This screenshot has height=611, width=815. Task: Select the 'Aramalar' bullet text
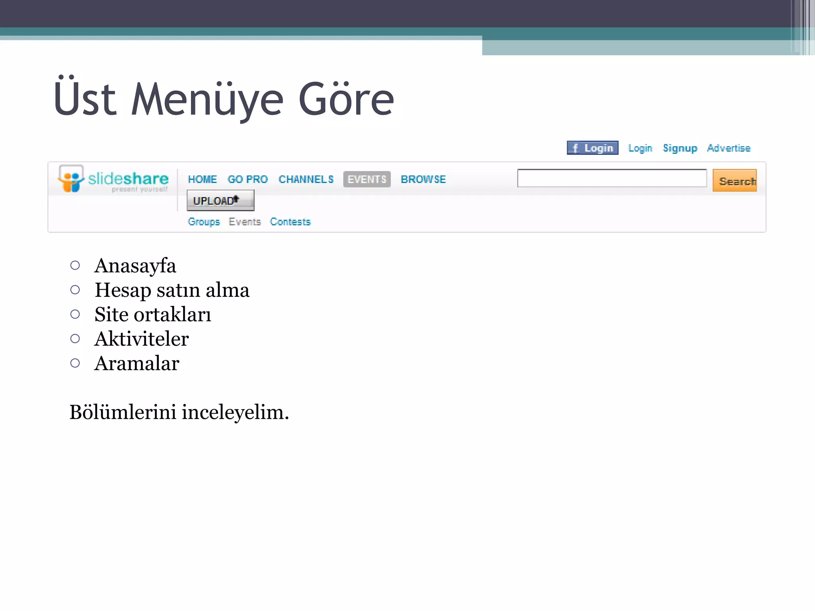pyautogui.click(x=137, y=363)
